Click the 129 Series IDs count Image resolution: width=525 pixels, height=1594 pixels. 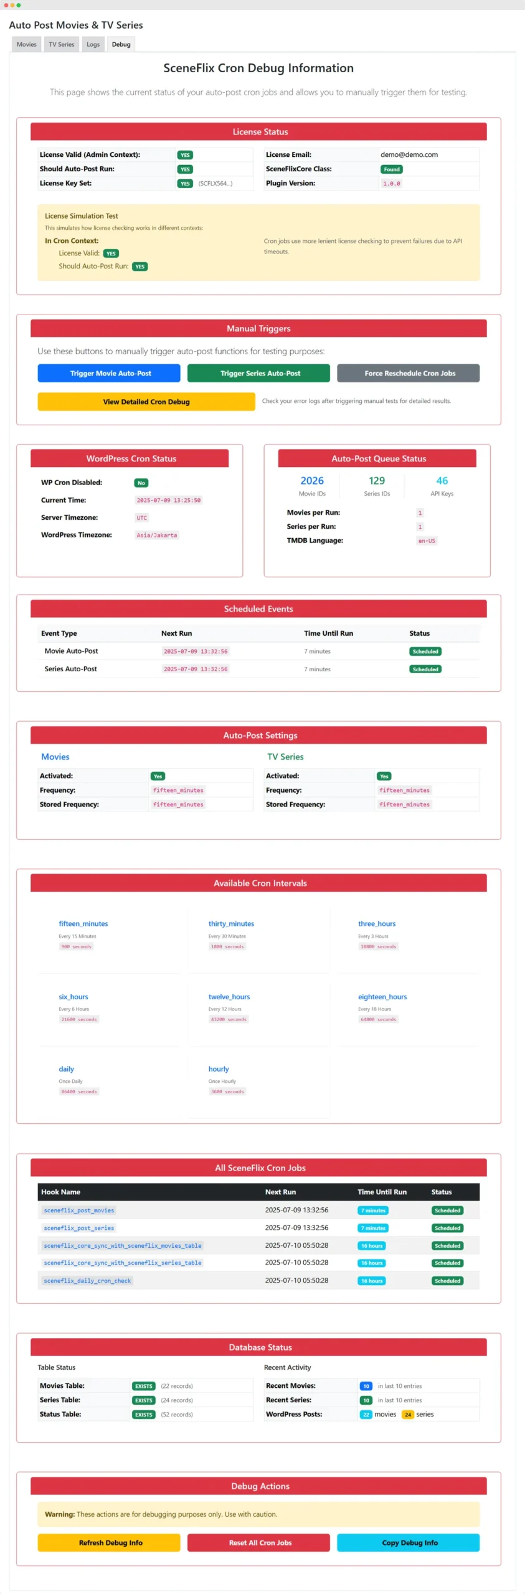tap(377, 481)
